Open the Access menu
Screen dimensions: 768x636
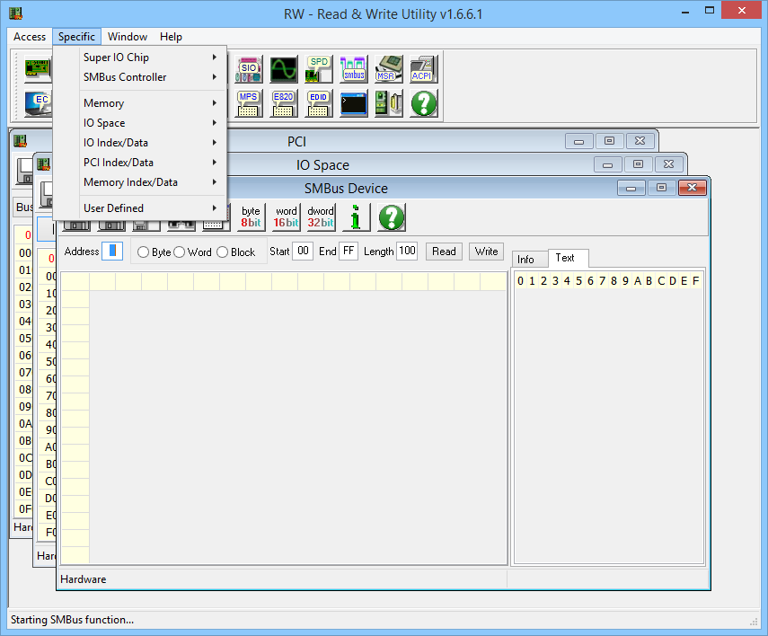click(30, 37)
